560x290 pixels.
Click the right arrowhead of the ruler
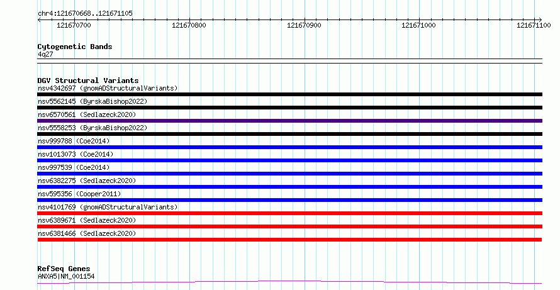point(540,20)
